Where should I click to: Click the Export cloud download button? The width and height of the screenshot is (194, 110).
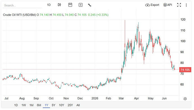click(152, 5)
